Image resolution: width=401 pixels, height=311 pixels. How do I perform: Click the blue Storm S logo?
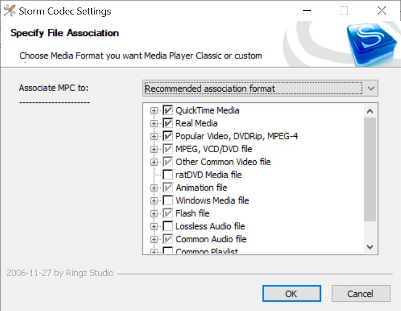pos(370,43)
